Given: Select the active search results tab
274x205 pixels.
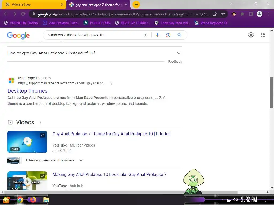Looking at the screenshot, I should 98,5.
